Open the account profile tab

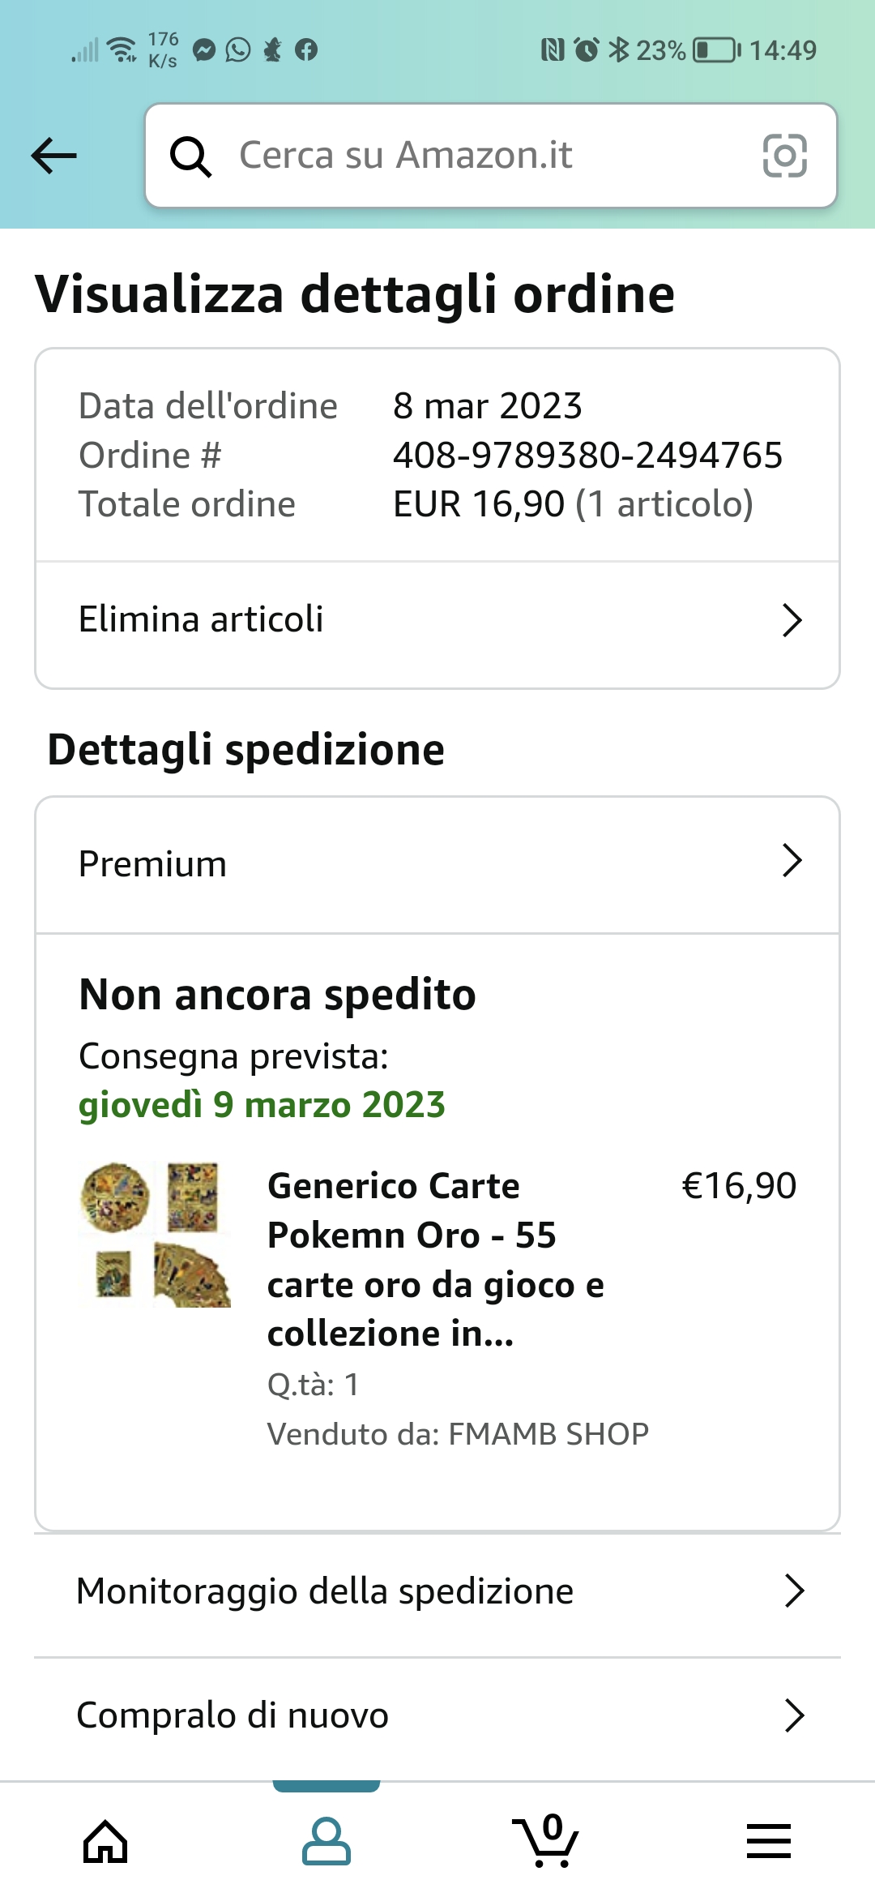(x=326, y=1842)
